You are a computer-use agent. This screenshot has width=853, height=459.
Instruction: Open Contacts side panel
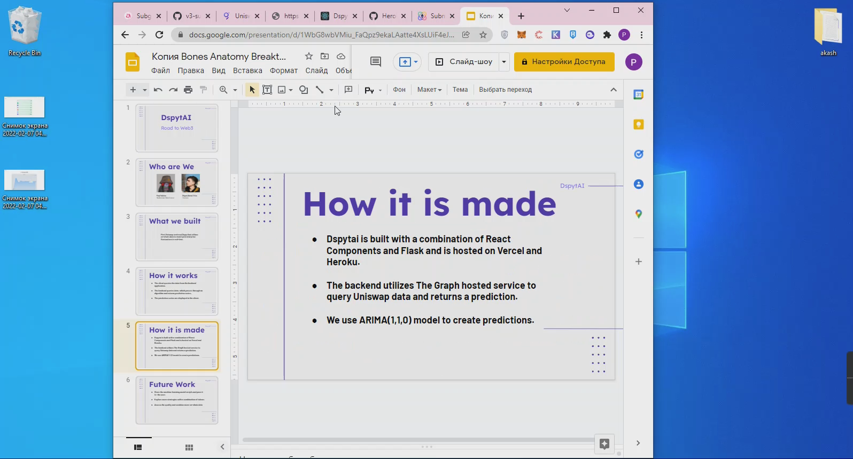638,184
